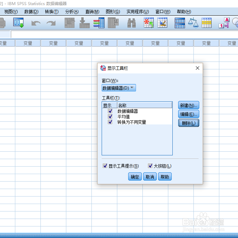
Task: Click the Run descriptive statistics icon
Action: (113, 23)
